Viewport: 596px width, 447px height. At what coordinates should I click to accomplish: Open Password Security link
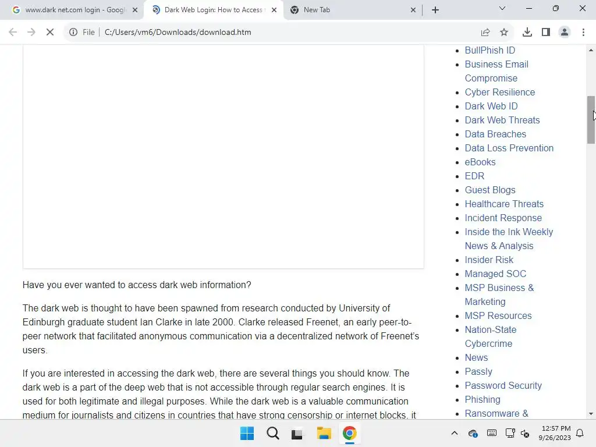pos(503,385)
